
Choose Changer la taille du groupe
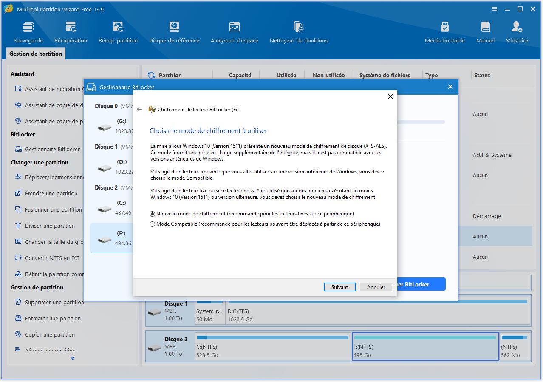click(49, 242)
